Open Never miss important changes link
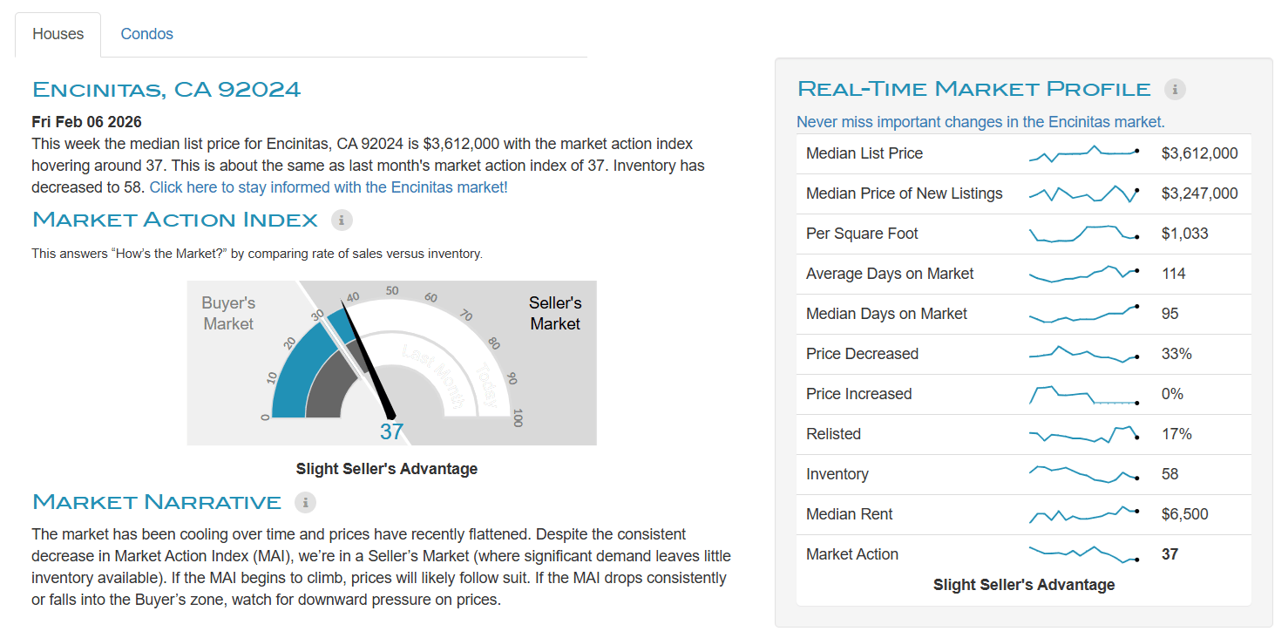The width and height of the screenshot is (1288, 638). pos(980,122)
